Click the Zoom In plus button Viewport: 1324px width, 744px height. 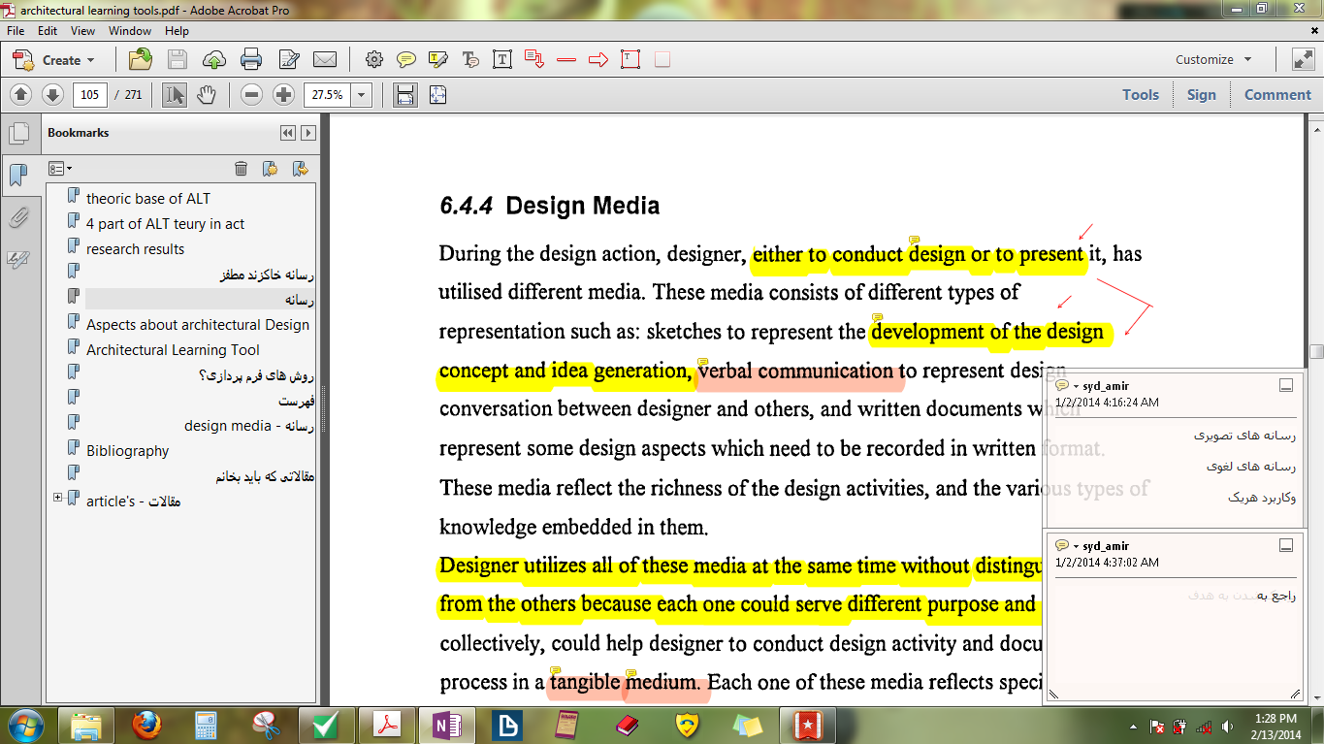pyautogui.click(x=283, y=95)
